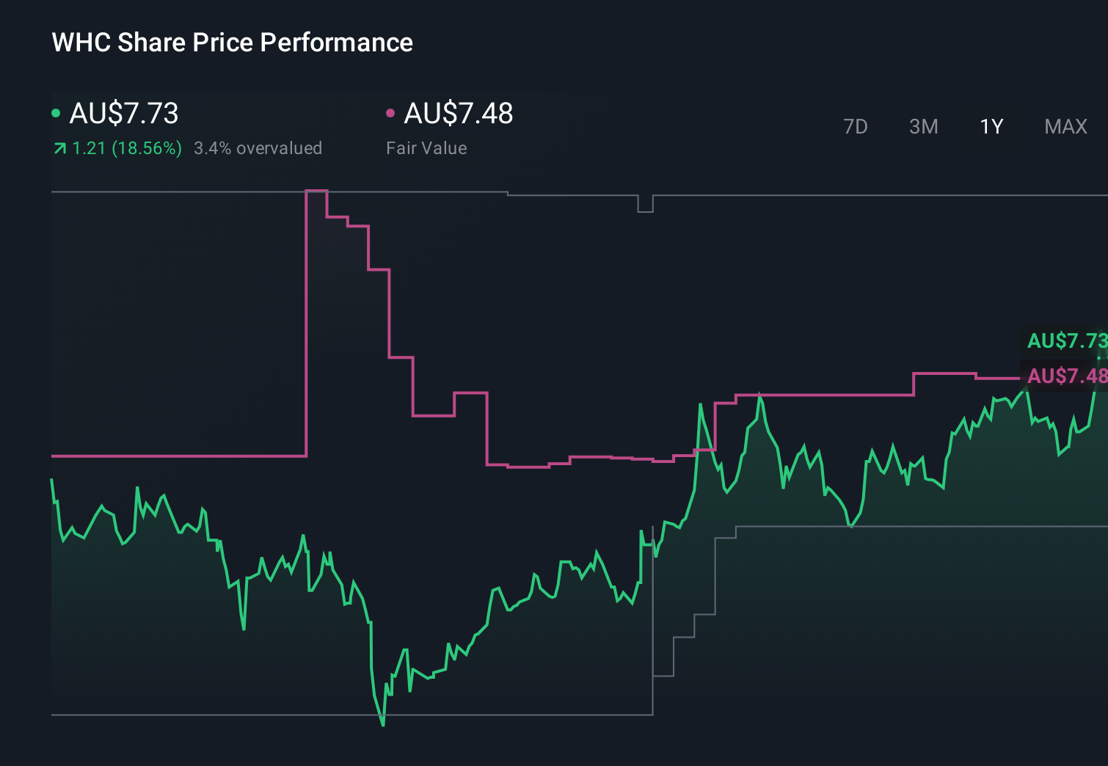Reselect the active 1Y time range
The height and width of the screenshot is (766, 1108).
tap(991, 126)
